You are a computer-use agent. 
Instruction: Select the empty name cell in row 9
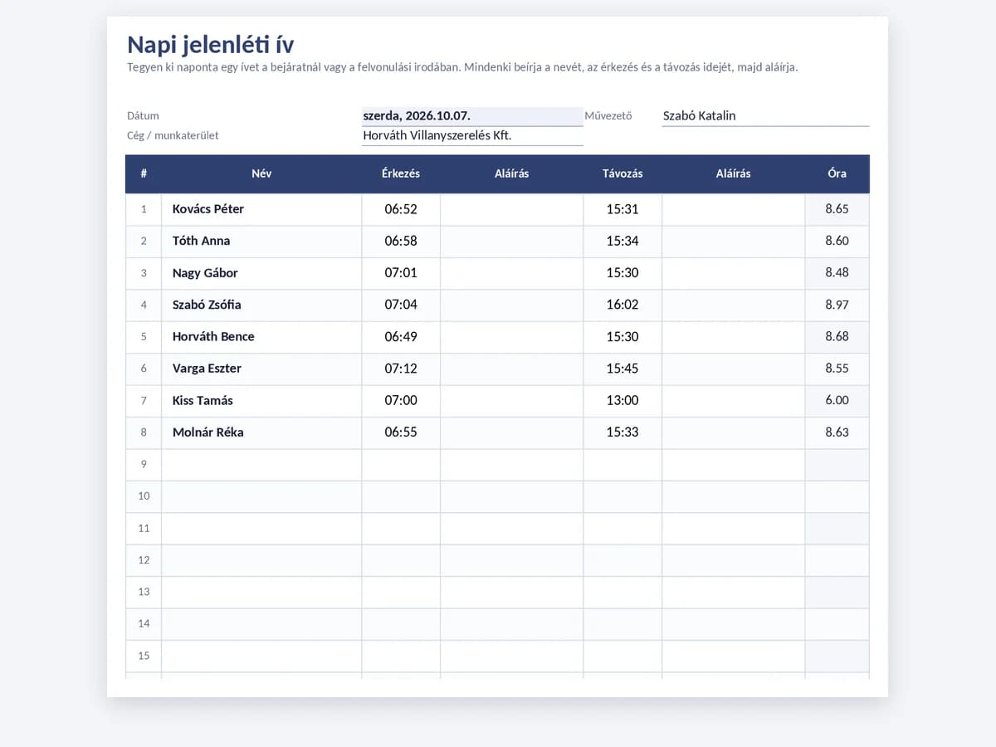pos(261,465)
